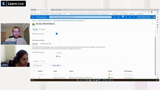This screenshot has width=160, height=90.
Task: Select the Access Restrictions browser tab
Action: click(43, 10)
